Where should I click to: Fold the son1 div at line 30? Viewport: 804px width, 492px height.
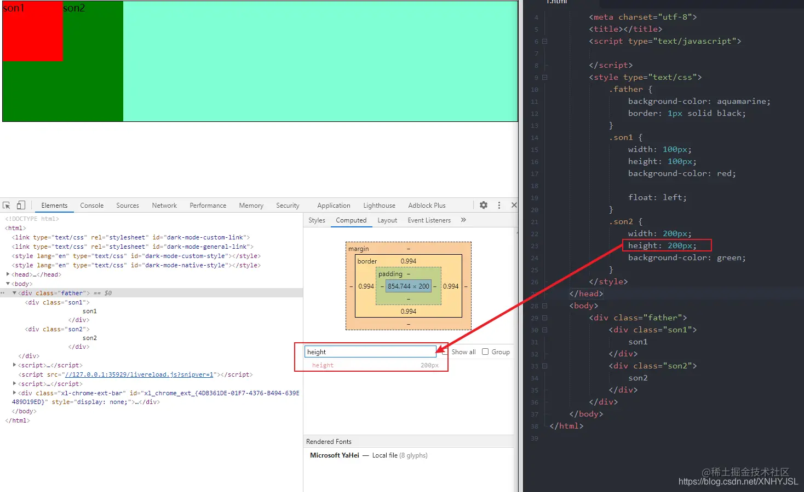tap(544, 330)
